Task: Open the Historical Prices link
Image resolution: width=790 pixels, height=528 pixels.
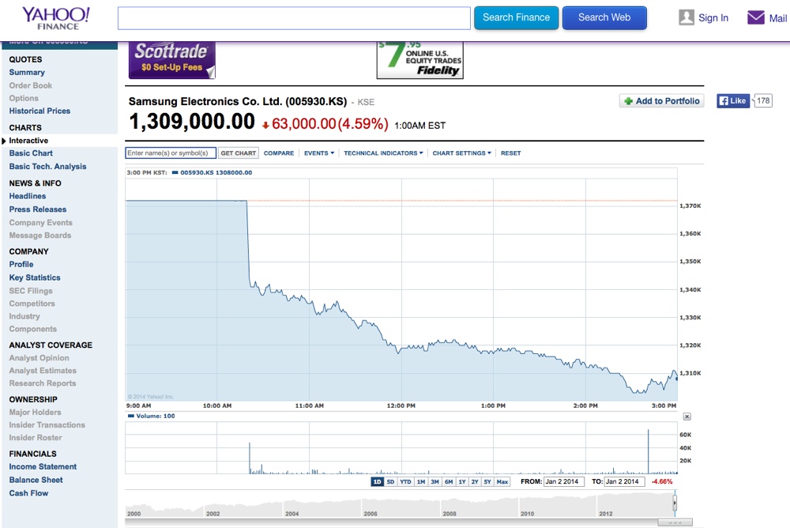Action: 39,111
